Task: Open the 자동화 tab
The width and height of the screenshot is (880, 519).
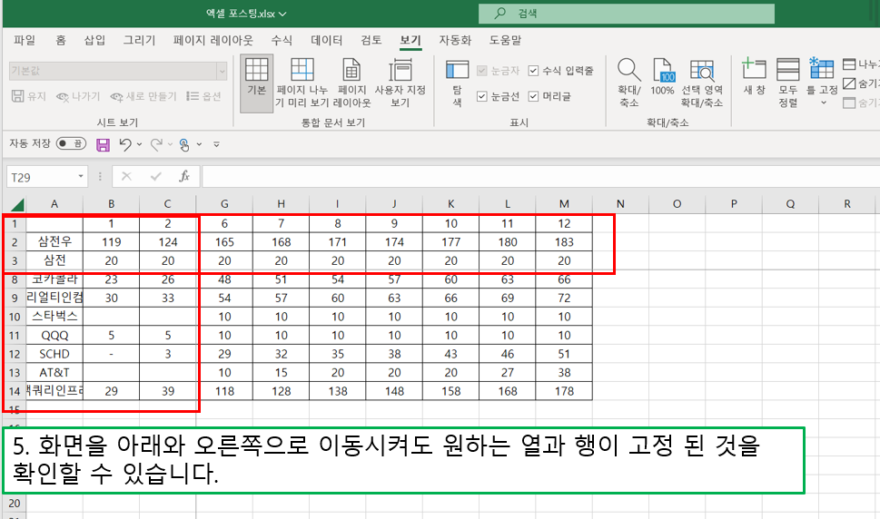Action: point(455,40)
